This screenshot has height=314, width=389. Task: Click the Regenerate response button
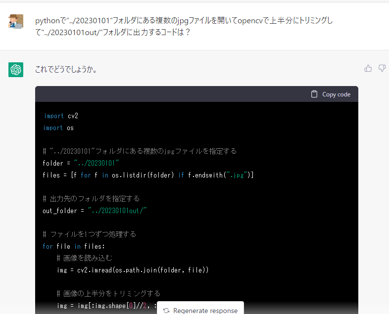pyautogui.click(x=200, y=309)
